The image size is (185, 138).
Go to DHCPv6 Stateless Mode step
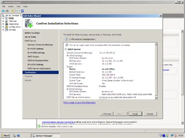(x=38, y=61)
